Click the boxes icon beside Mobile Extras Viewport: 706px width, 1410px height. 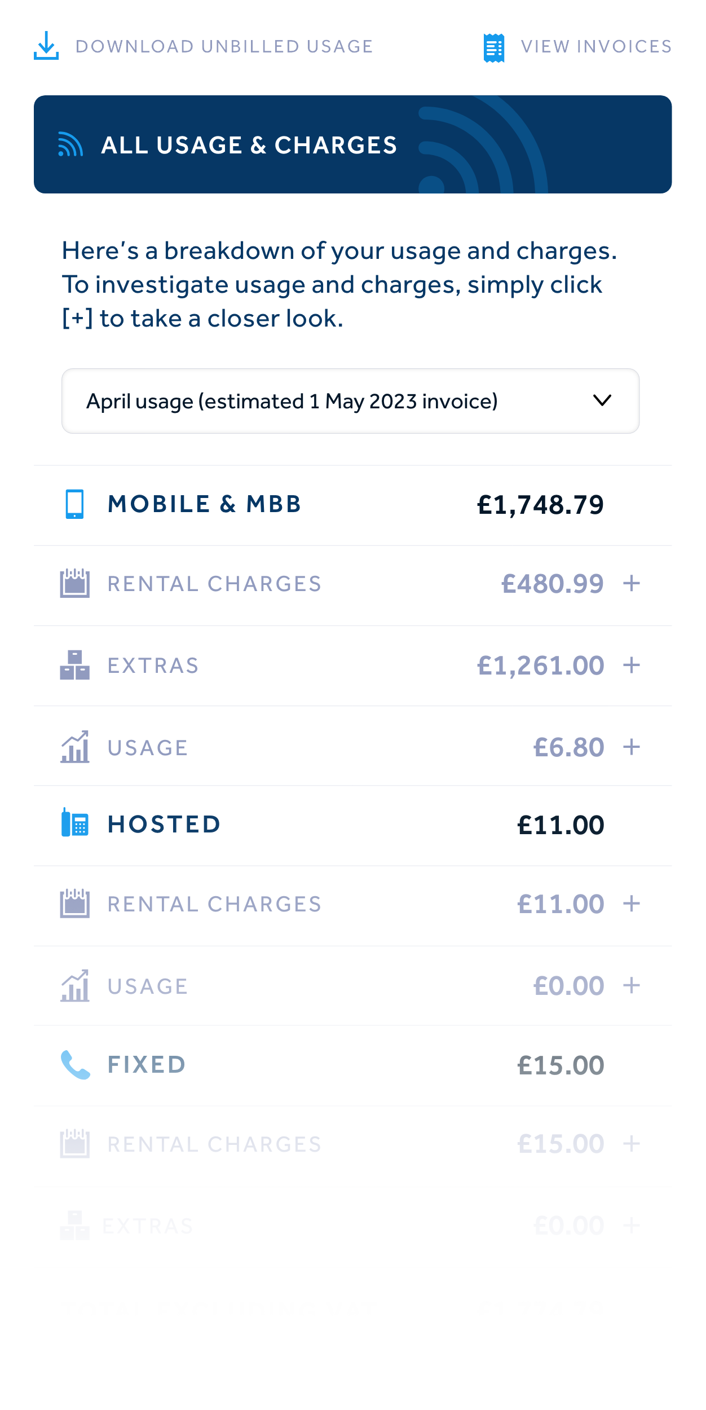tap(75, 665)
